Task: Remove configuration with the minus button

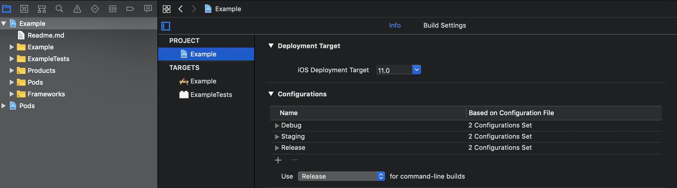Action: click(x=295, y=160)
